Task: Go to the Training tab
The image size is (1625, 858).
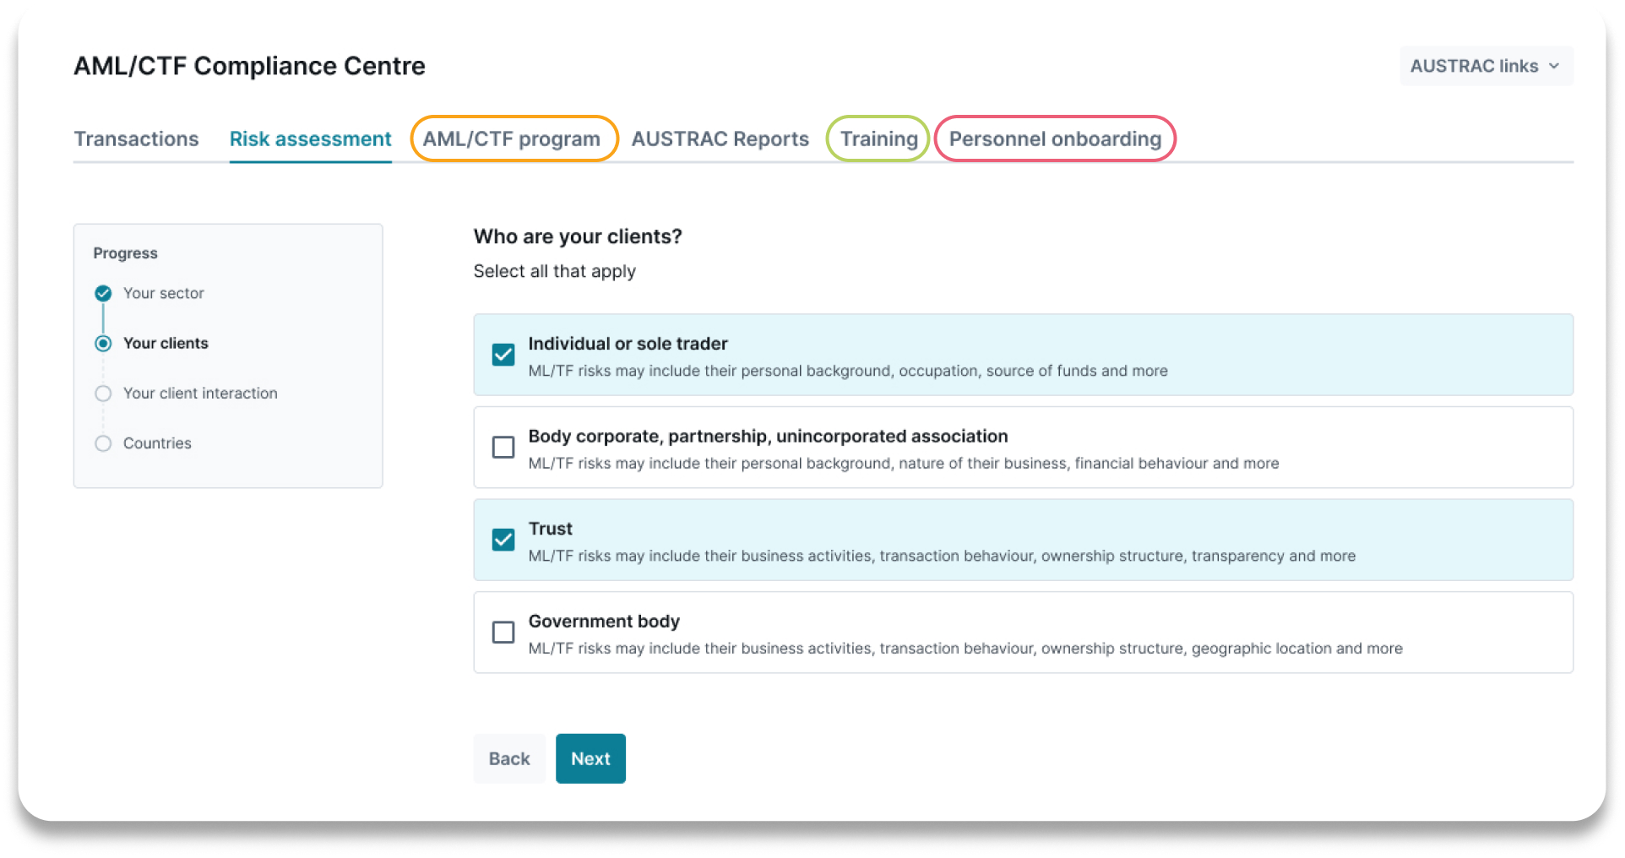Action: (x=878, y=139)
